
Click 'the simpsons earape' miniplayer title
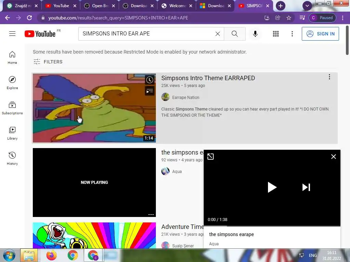coord(231,234)
